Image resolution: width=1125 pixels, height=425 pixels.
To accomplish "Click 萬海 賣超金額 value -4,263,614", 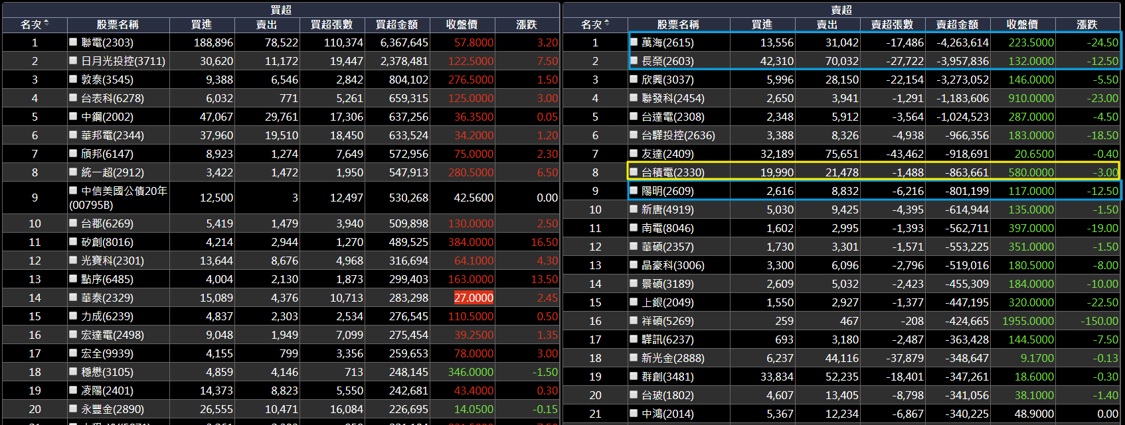I will click(962, 42).
